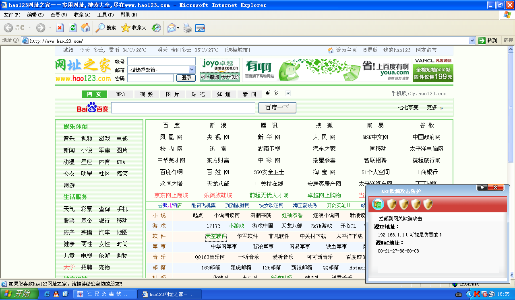The image size is (515, 300).
Task: Click the 选择城市 weather link
Action: click(x=238, y=50)
